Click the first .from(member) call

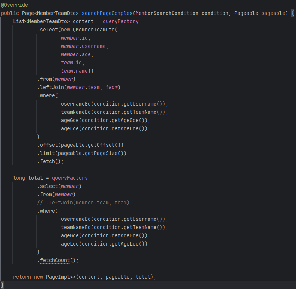56,79
